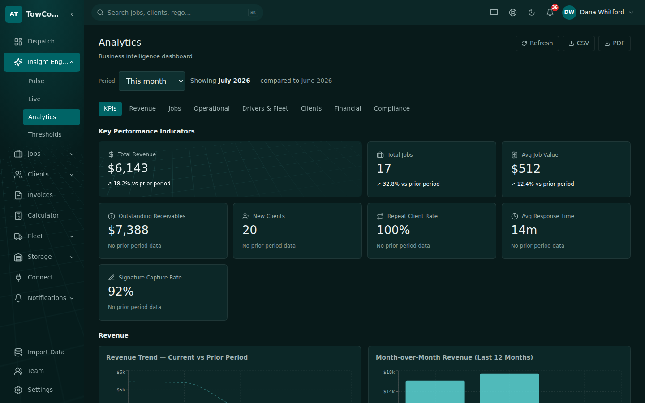Switch to the Operational tab
This screenshot has height=403, width=645.
pyautogui.click(x=211, y=109)
